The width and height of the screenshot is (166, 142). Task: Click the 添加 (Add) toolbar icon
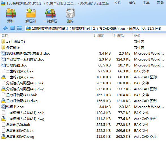tap(11, 13)
